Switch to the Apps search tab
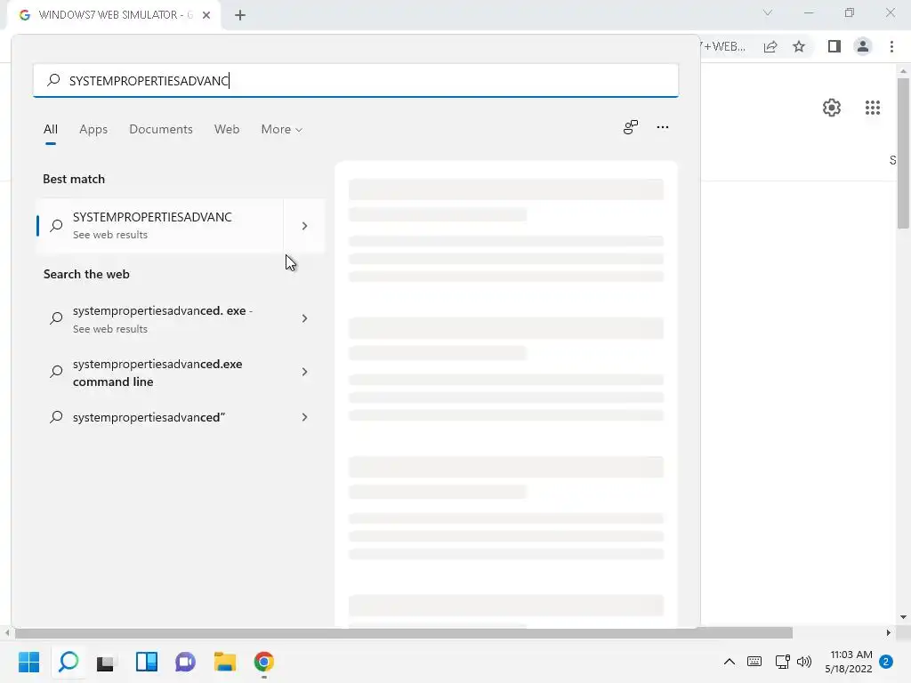911x683 pixels. pos(93,129)
